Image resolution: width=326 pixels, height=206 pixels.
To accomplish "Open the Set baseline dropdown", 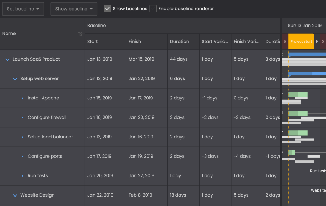I will click(23, 8).
